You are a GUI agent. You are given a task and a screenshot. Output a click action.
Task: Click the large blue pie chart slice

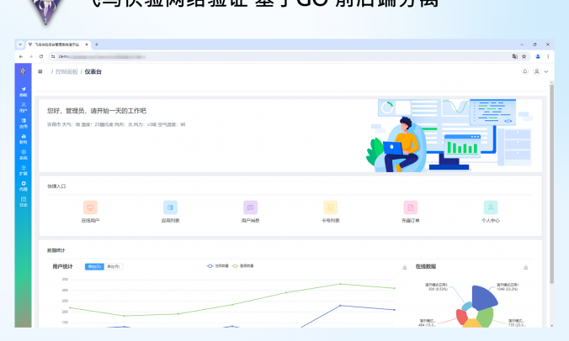[x=485, y=296]
